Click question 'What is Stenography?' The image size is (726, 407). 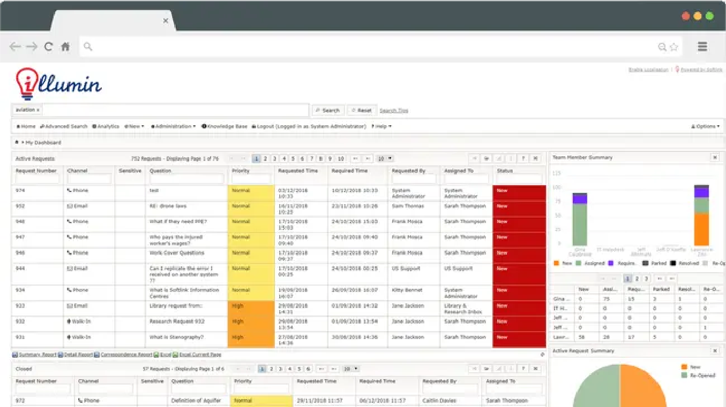point(176,337)
